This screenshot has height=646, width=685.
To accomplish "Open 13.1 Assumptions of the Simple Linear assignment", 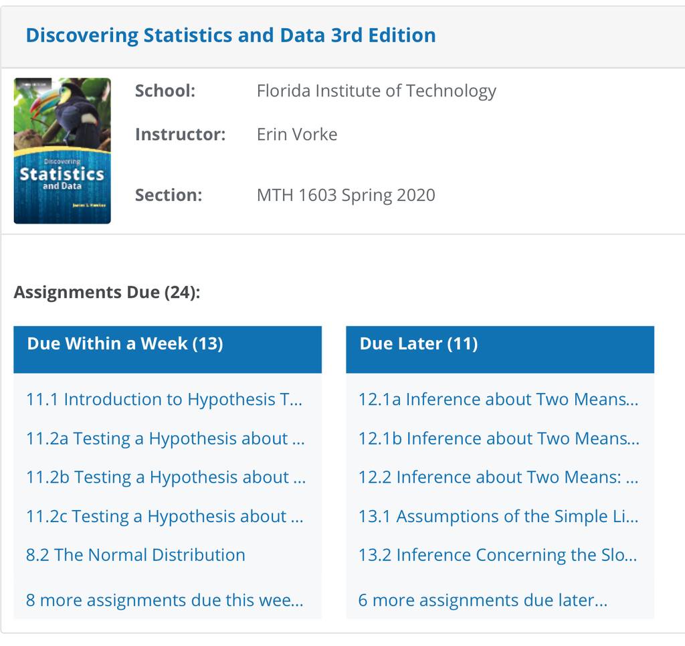I will tap(498, 516).
